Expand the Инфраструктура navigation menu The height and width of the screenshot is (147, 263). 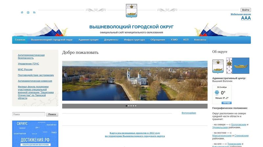[x=134, y=40]
